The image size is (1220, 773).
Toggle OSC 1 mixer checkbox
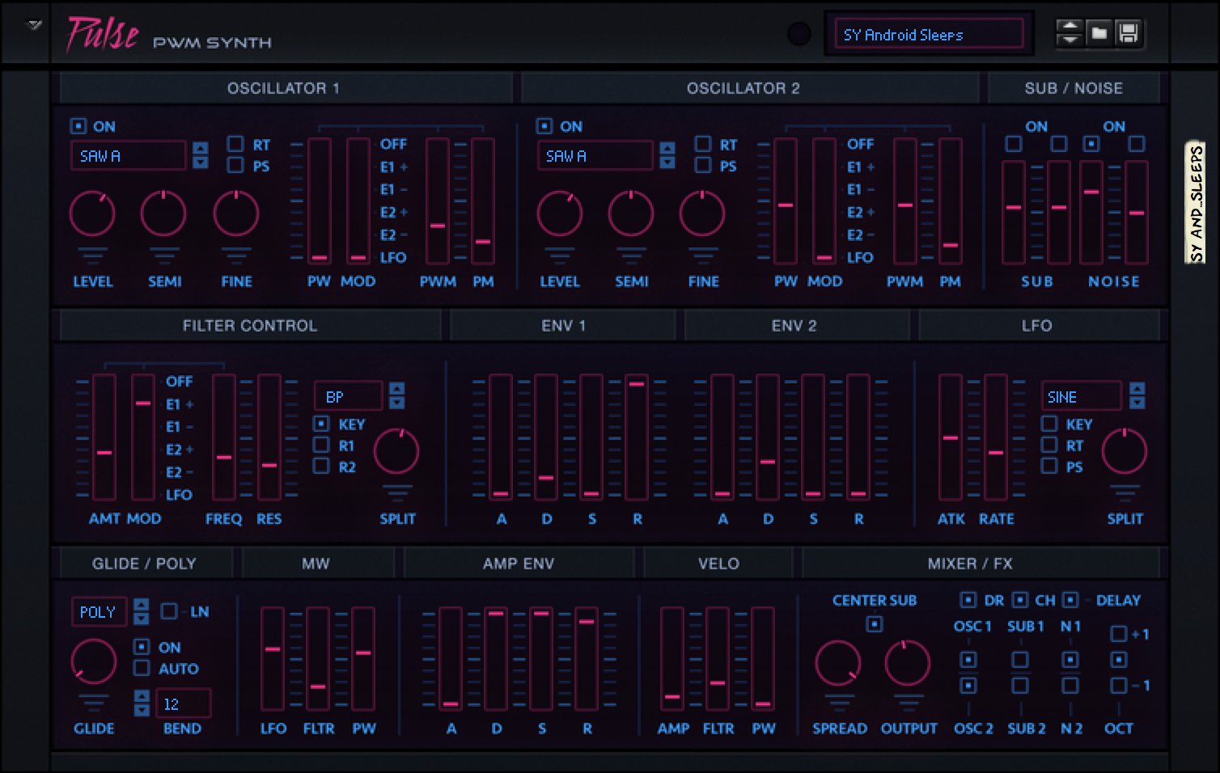click(968, 660)
